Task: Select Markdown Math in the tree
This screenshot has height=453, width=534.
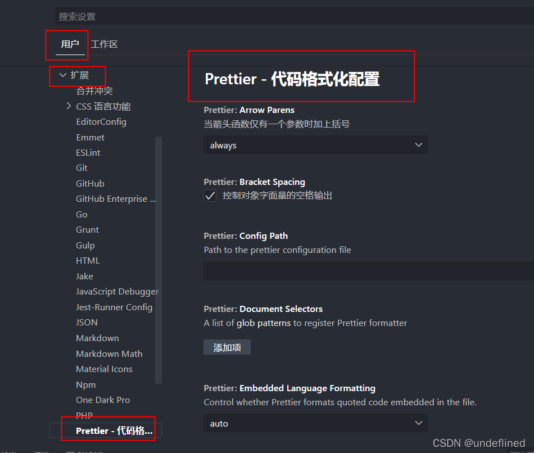Action: pos(109,354)
